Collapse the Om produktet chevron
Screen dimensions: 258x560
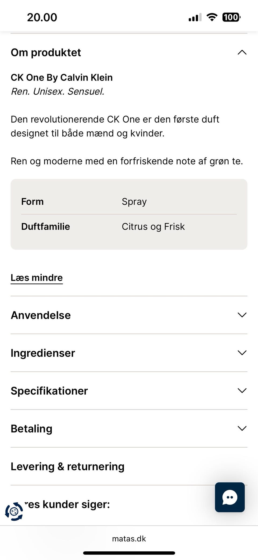tap(242, 52)
